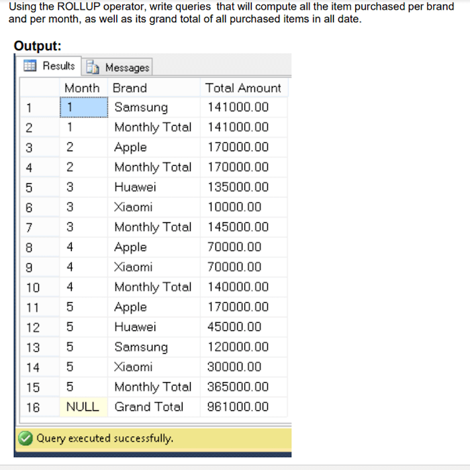Select the 170000.00 amount in row 3

[x=244, y=147]
